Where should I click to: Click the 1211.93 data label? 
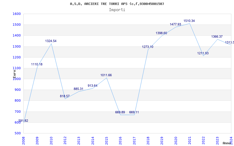coord(203,53)
